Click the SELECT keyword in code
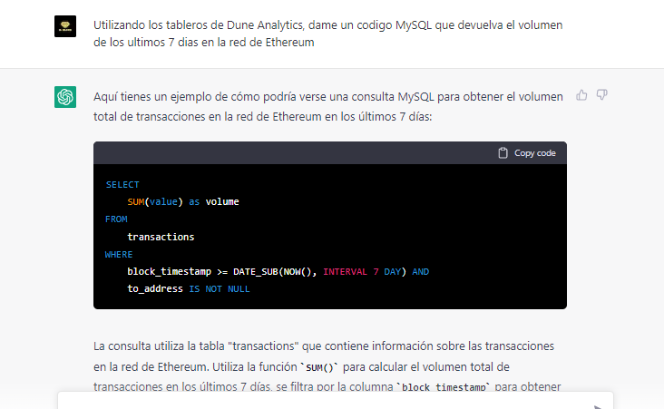 coord(122,185)
